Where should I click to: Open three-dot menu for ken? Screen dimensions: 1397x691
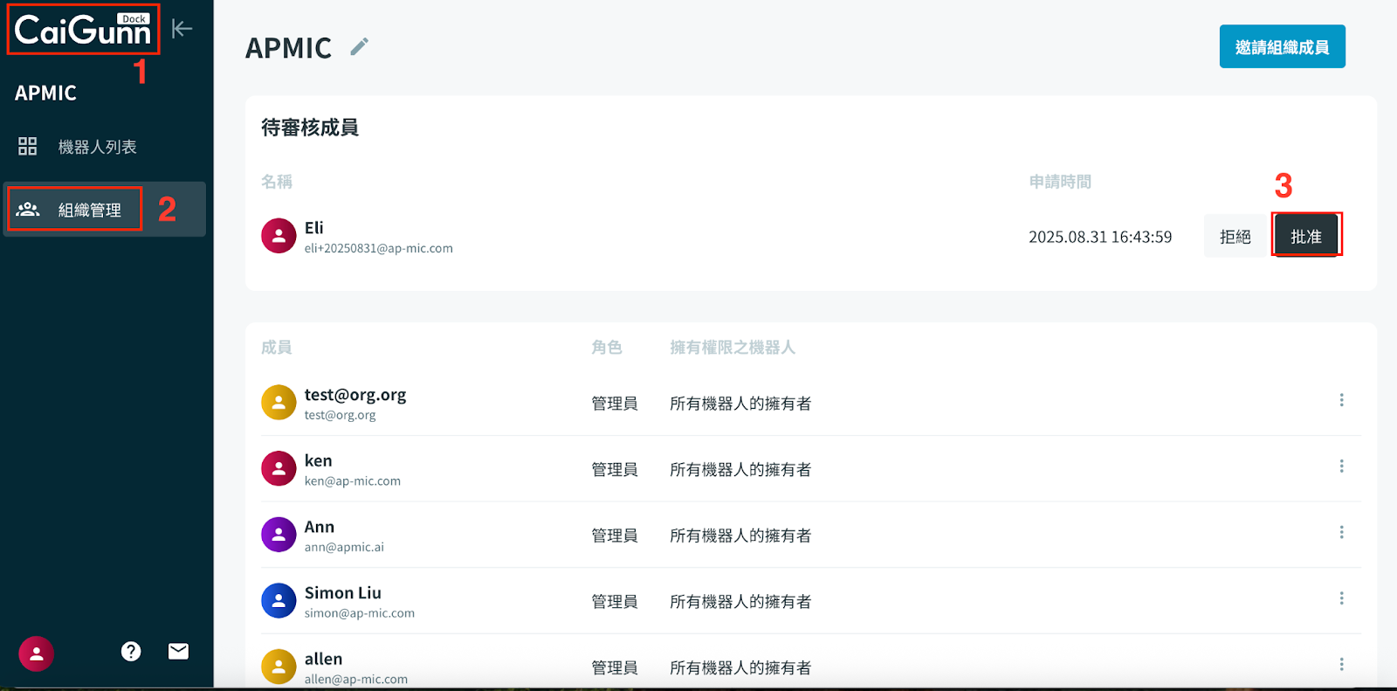pyautogui.click(x=1341, y=466)
